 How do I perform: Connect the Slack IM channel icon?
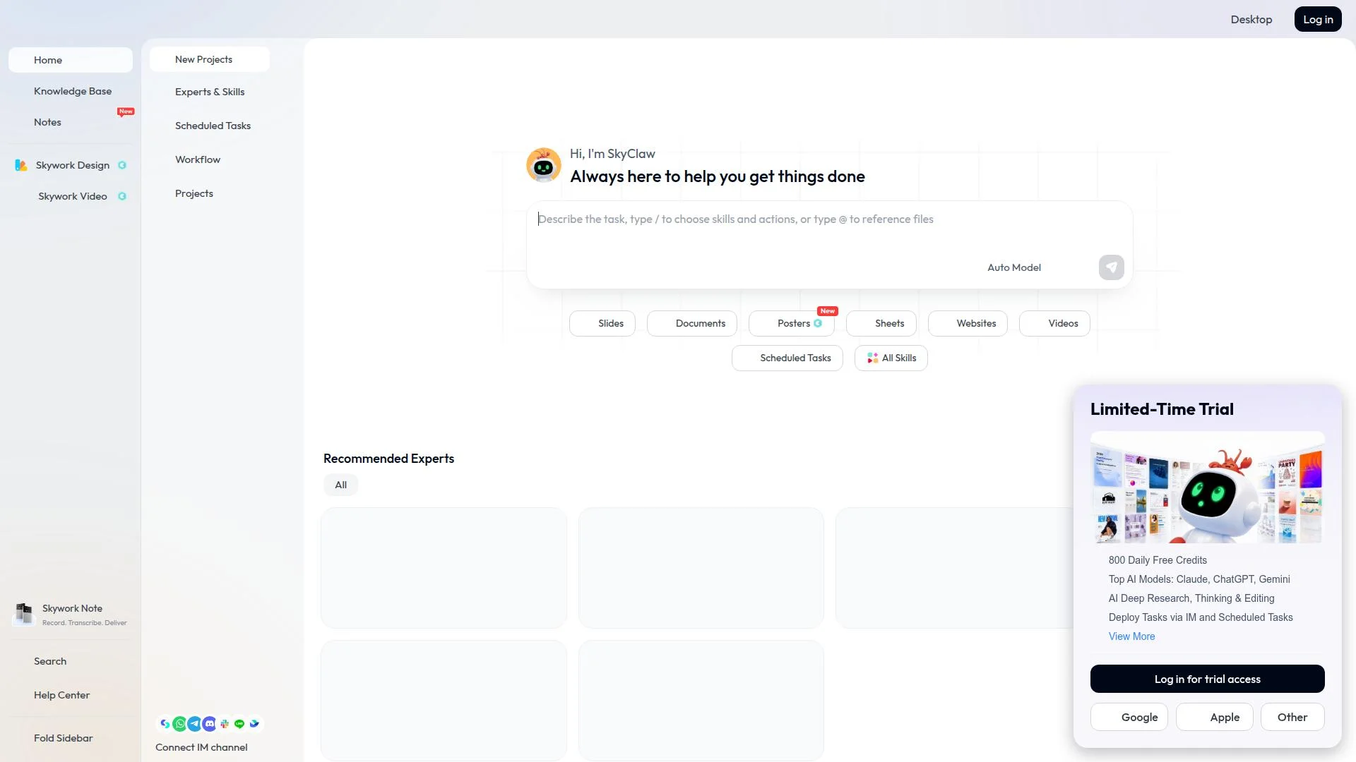225,724
